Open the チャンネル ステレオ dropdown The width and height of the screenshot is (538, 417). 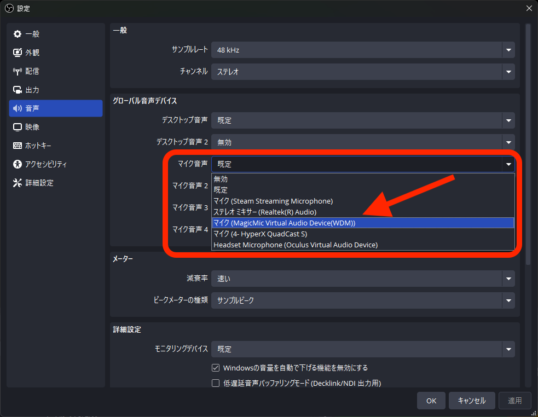tap(363, 72)
